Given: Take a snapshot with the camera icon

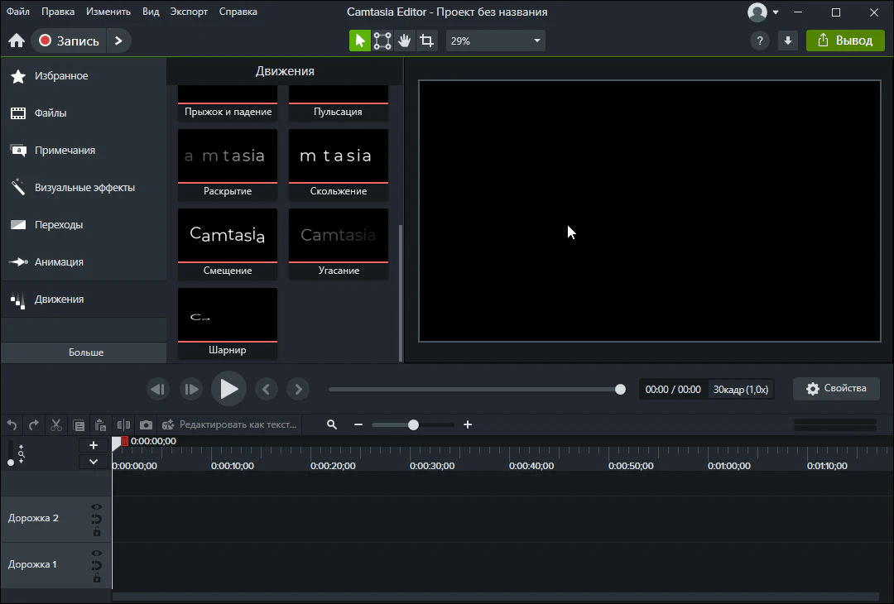Looking at the screenshot, I should 146,425.
